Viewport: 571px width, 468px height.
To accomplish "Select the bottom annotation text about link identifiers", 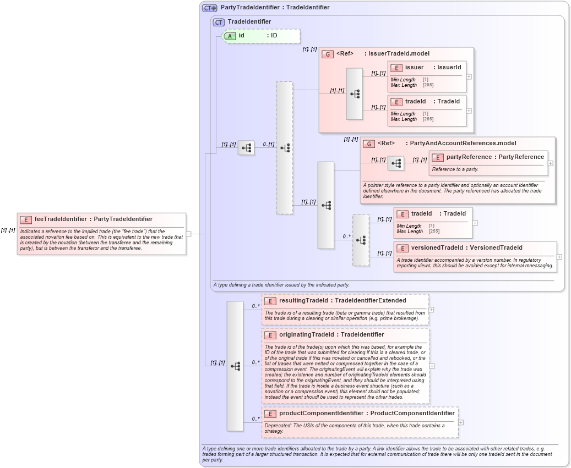I will pyautogui.click(x=380, y=453).
